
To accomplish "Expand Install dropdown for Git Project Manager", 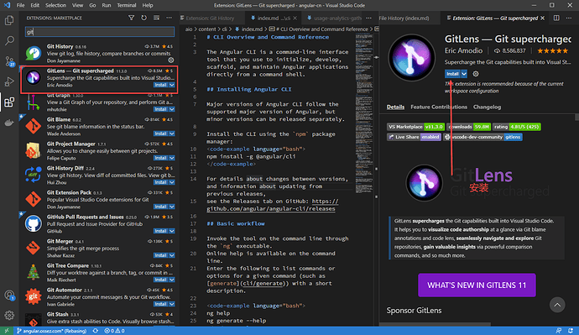I will 172,158.
